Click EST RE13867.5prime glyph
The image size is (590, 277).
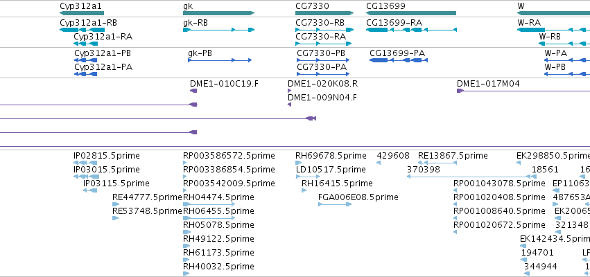(x=437, y=163)
